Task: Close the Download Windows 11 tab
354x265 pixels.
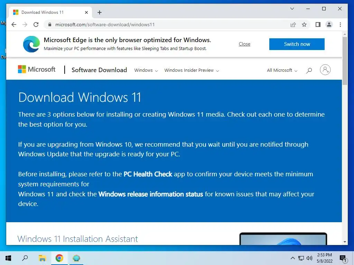Action: 86,12
